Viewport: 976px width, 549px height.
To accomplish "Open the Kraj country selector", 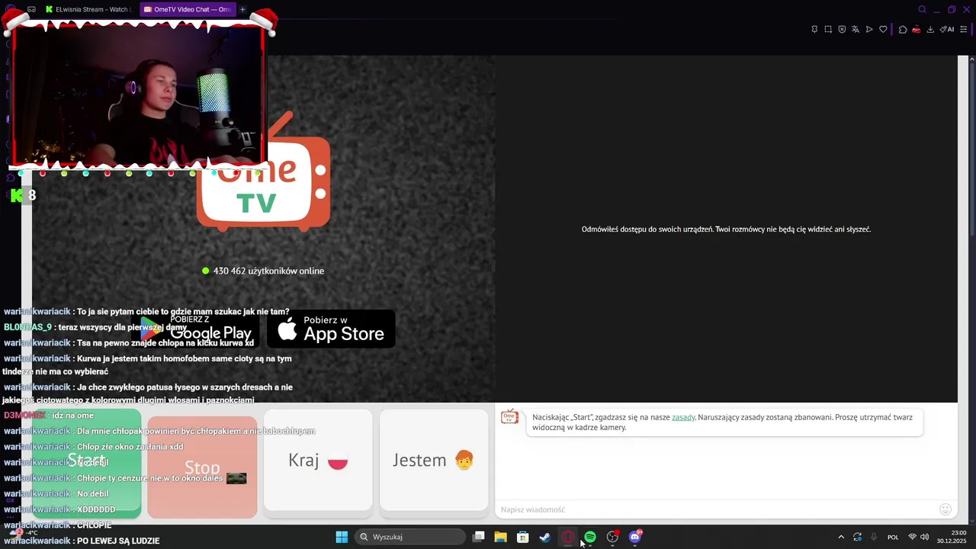I will [318, 461].
